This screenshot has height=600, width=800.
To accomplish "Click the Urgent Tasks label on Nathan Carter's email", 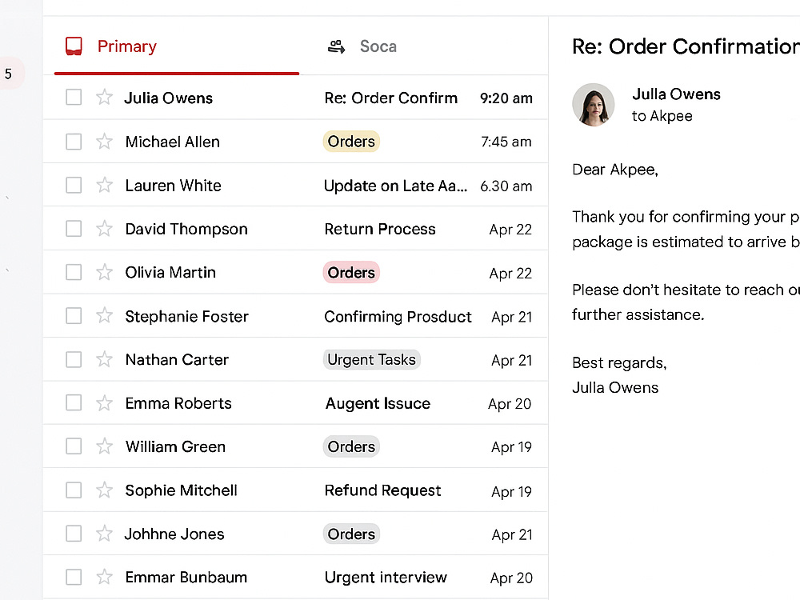I will [371, 360].
